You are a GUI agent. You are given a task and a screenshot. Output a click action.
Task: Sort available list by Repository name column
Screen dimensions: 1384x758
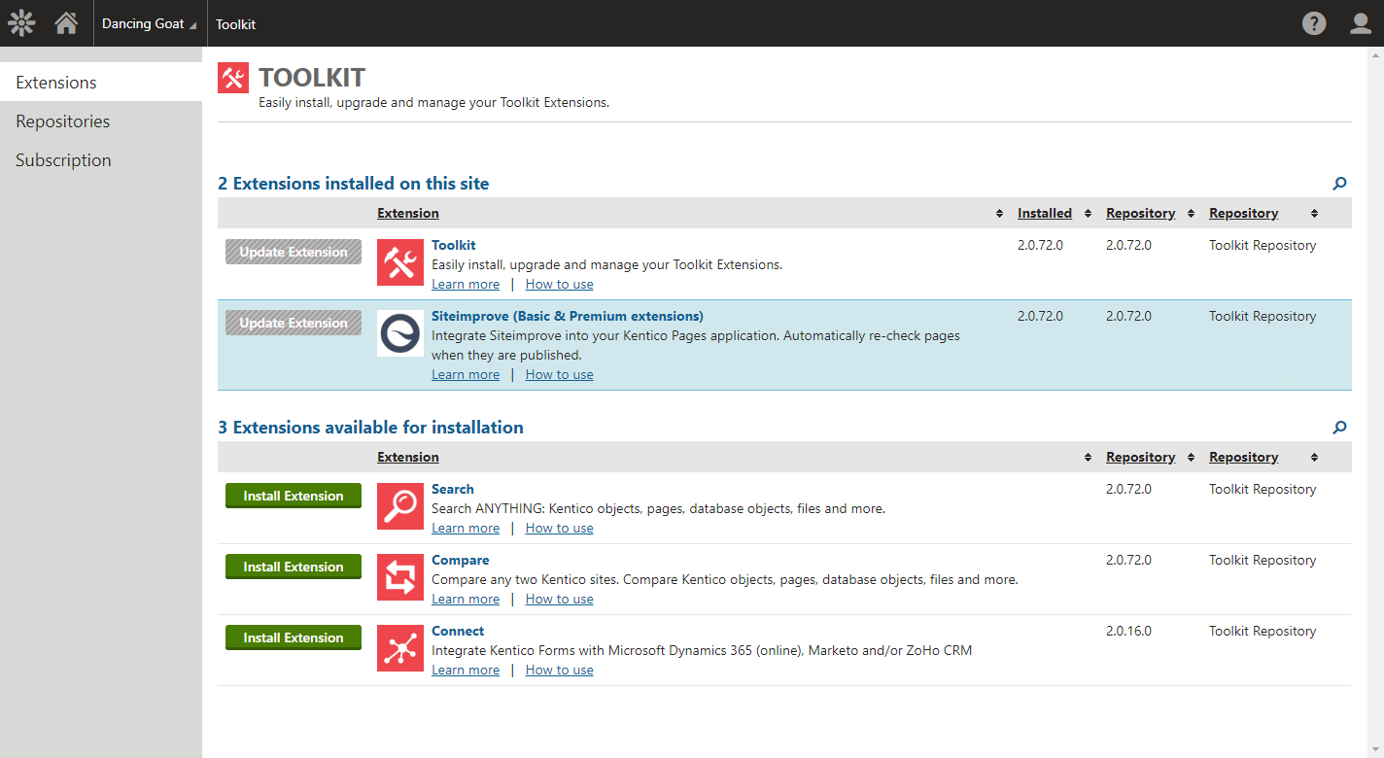[1244, 457]
